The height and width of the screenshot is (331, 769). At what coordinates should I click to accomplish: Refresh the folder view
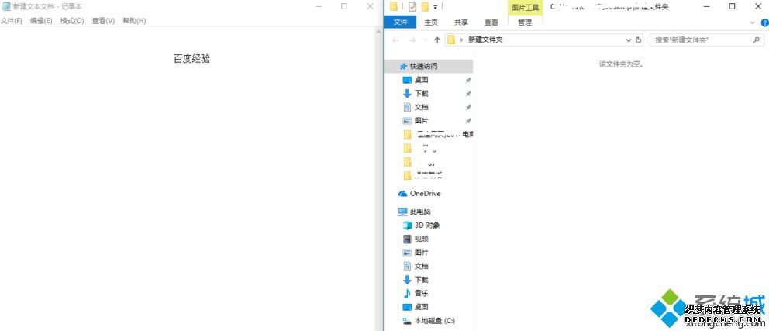638,40
